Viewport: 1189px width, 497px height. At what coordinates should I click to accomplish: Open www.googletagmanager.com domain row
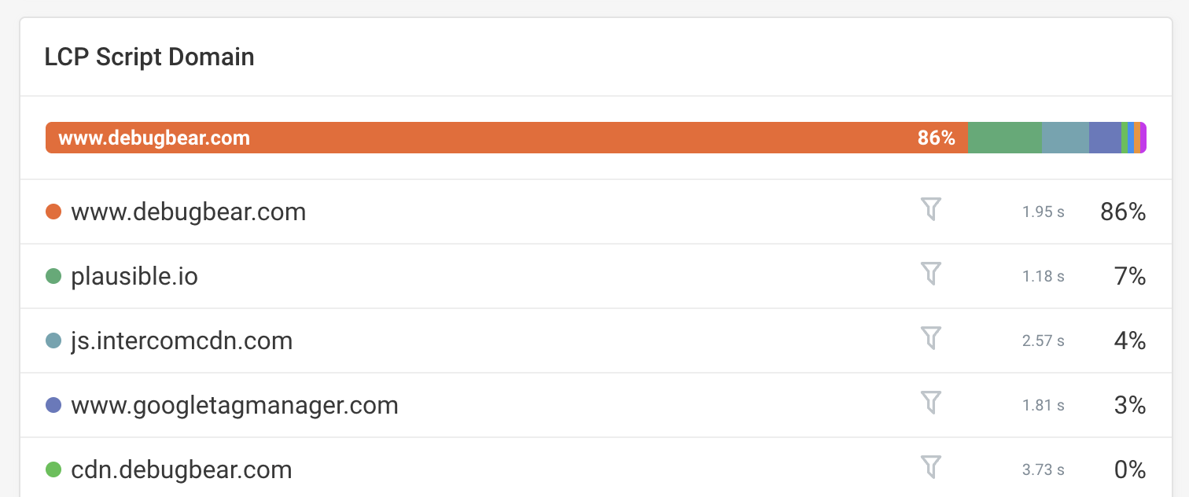tap(595, 405)
